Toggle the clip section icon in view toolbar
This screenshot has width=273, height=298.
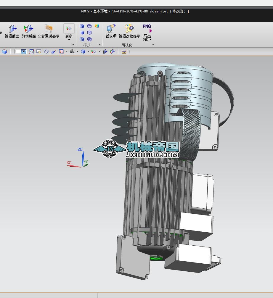pos(112,51)
